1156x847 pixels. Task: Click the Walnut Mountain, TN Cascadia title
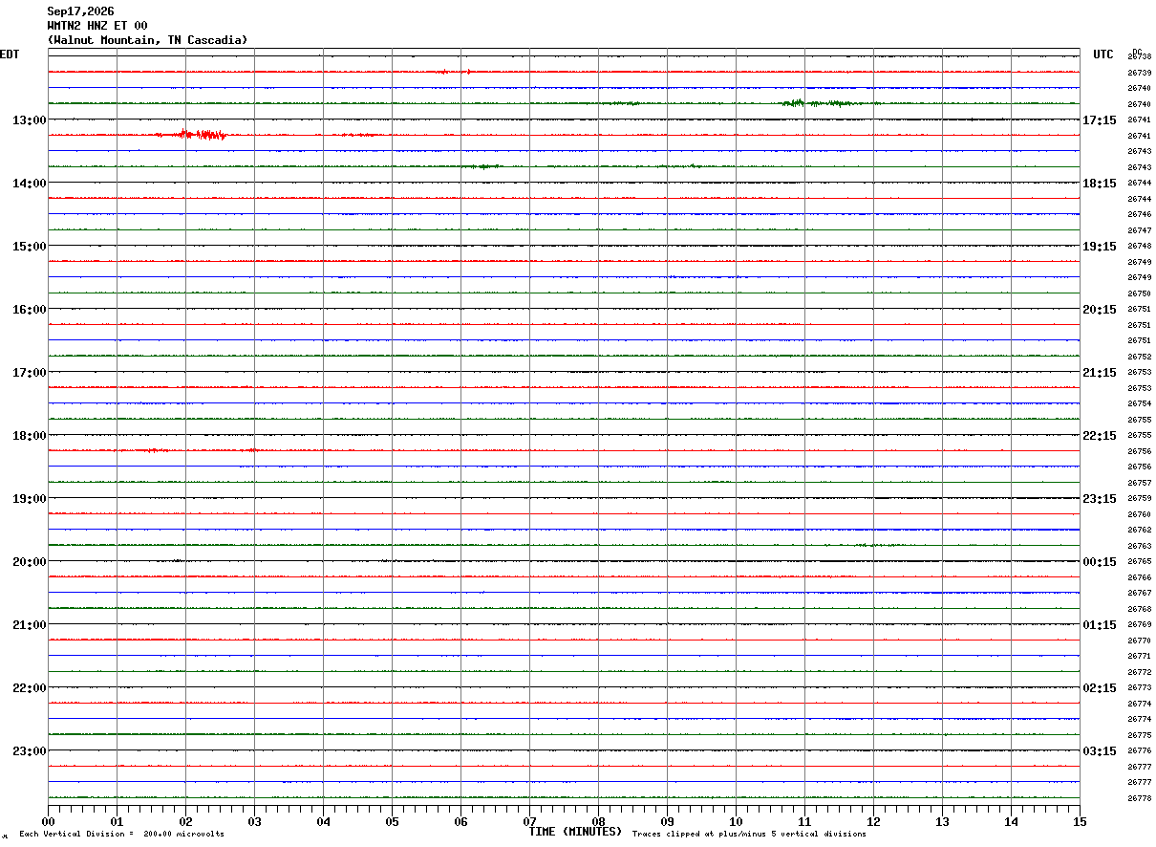point(147,40)
